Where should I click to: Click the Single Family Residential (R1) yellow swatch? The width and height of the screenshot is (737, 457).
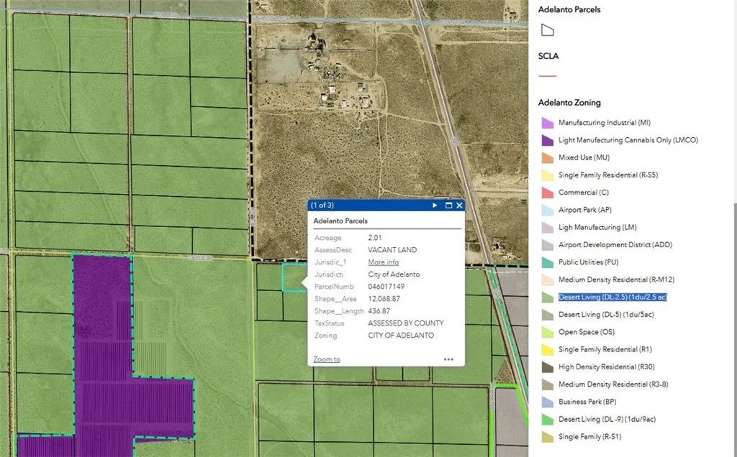(x=547, y=350)
